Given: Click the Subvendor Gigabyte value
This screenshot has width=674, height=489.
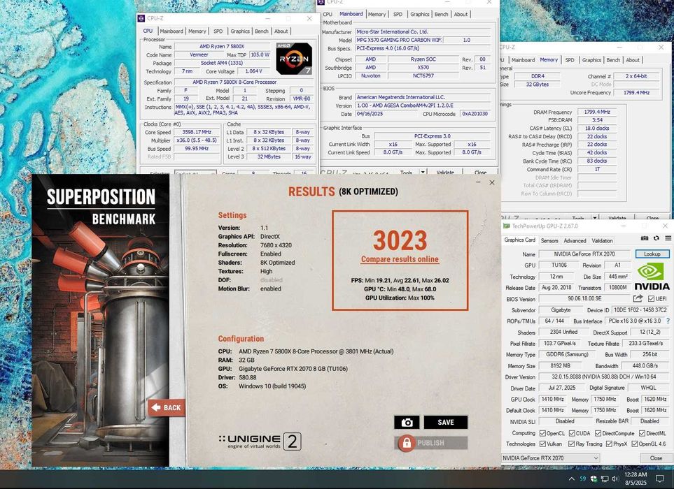Looking at the screenshot, I should (561, 309).
